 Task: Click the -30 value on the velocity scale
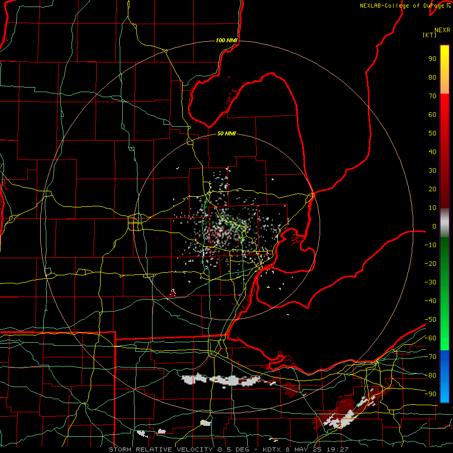coord(430,282)
